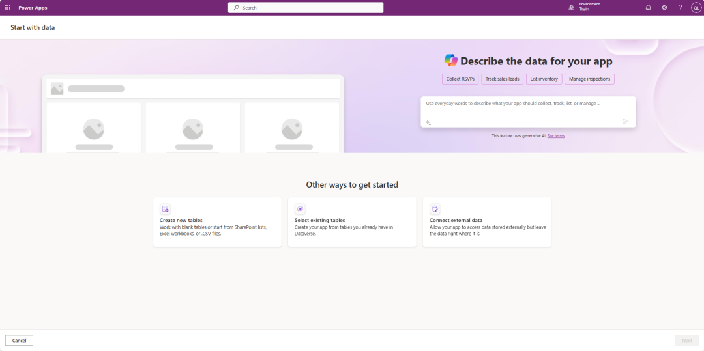Click the Search box
The width and height of the screenshot is (704, 351).
306,8
